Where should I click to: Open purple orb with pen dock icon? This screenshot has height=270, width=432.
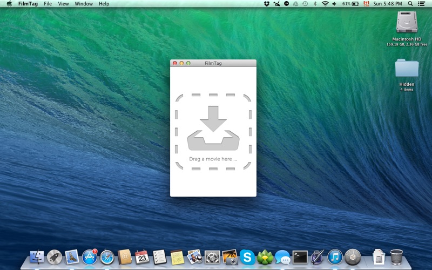tap(318, 257)
